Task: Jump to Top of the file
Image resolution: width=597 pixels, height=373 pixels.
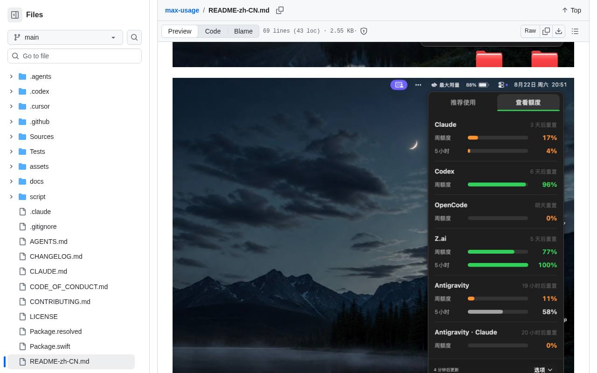Action: click(571, 10)
